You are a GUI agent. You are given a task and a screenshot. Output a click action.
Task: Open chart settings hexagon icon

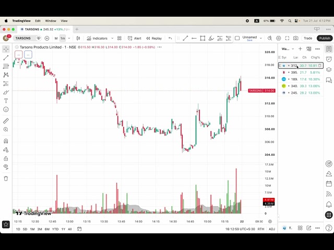pos(278,38)
